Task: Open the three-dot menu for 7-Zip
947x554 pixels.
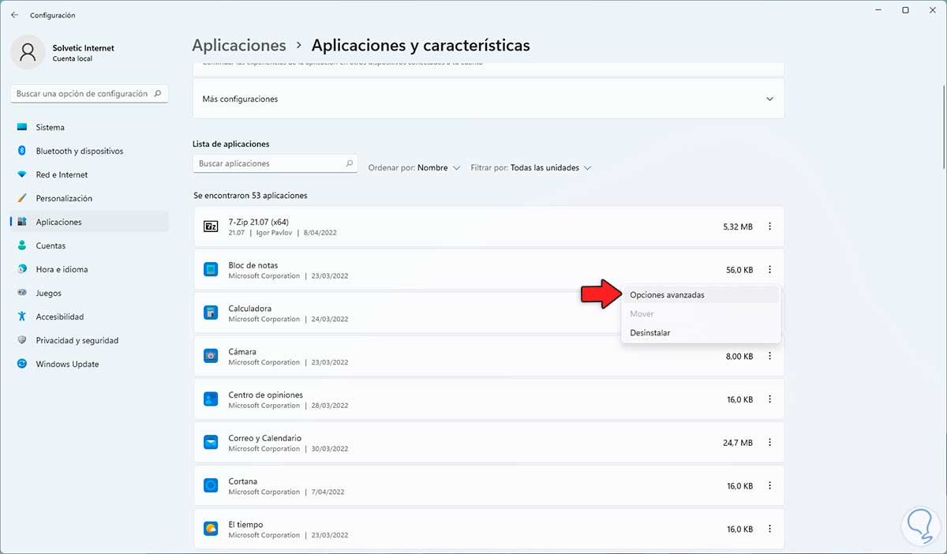Action: click(x=769, y=226)
